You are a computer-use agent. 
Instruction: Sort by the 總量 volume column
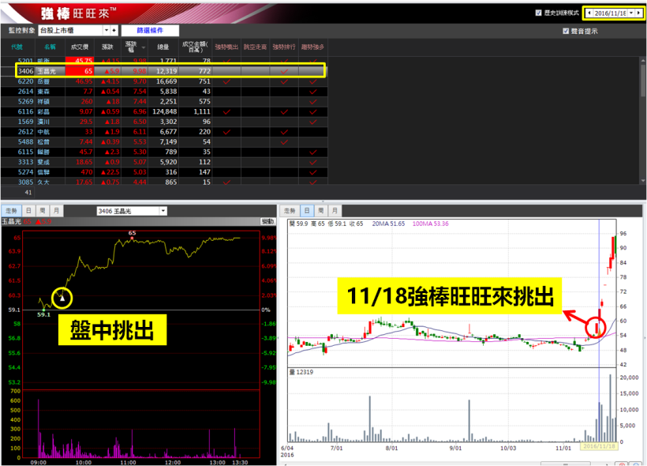[x=163, y=47]
